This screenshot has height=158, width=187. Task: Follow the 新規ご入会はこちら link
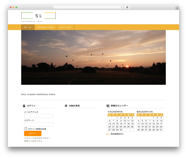tap(33, 141)
